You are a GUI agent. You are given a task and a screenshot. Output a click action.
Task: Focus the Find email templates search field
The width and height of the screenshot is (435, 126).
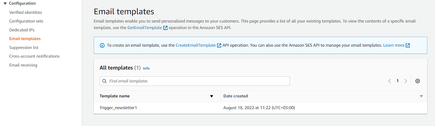[195, 81]
